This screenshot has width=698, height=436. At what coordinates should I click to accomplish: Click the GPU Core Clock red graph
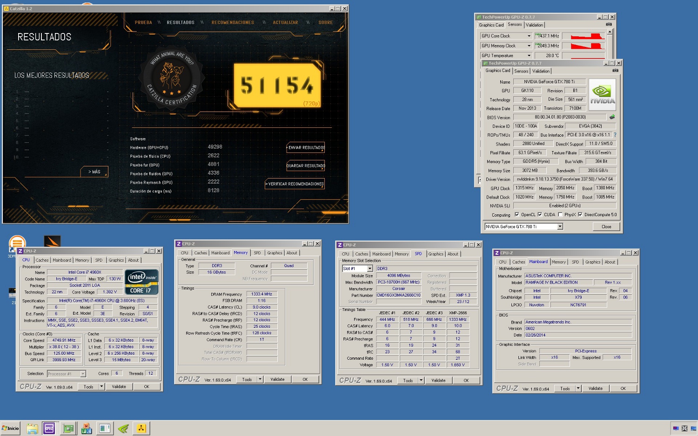[x=584, y=36]
